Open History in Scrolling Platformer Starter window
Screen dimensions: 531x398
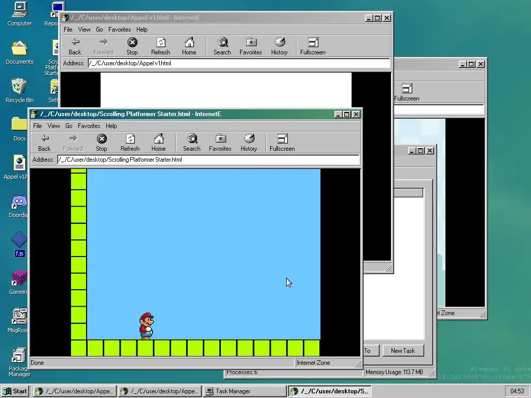(248, 143)
